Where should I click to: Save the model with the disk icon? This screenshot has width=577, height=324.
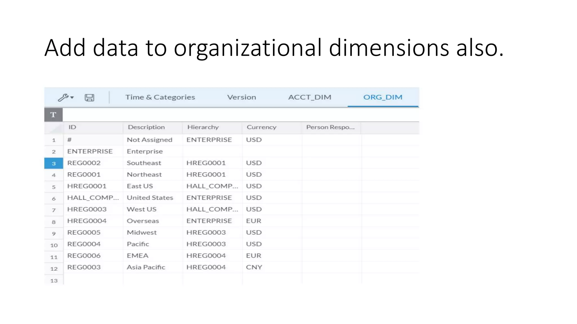click(89, 98)
